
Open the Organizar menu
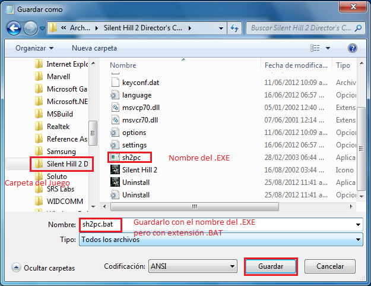[x=34, y=48]
